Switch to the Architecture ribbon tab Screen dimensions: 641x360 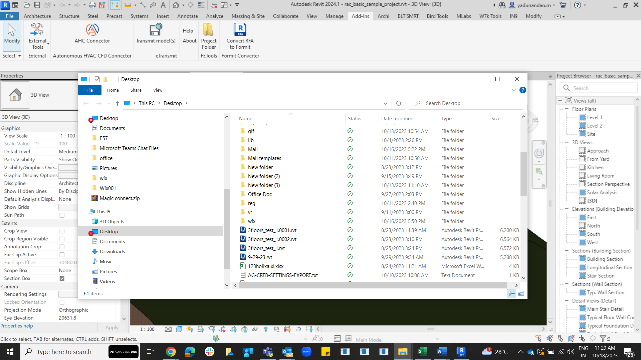point(37,16)
